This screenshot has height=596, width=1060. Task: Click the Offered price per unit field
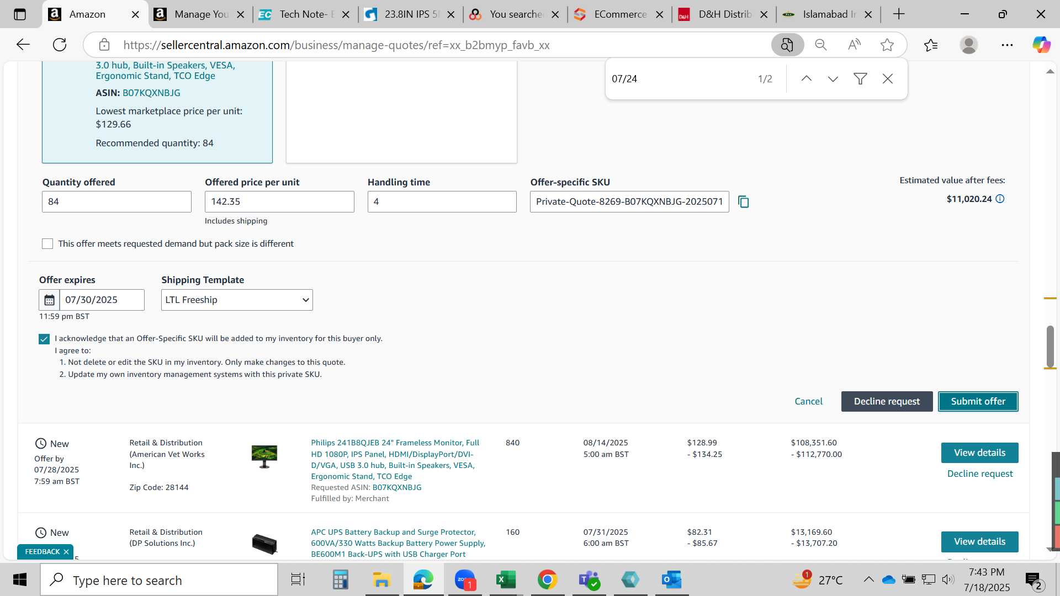pyautogui.click(x=279, y=202)
